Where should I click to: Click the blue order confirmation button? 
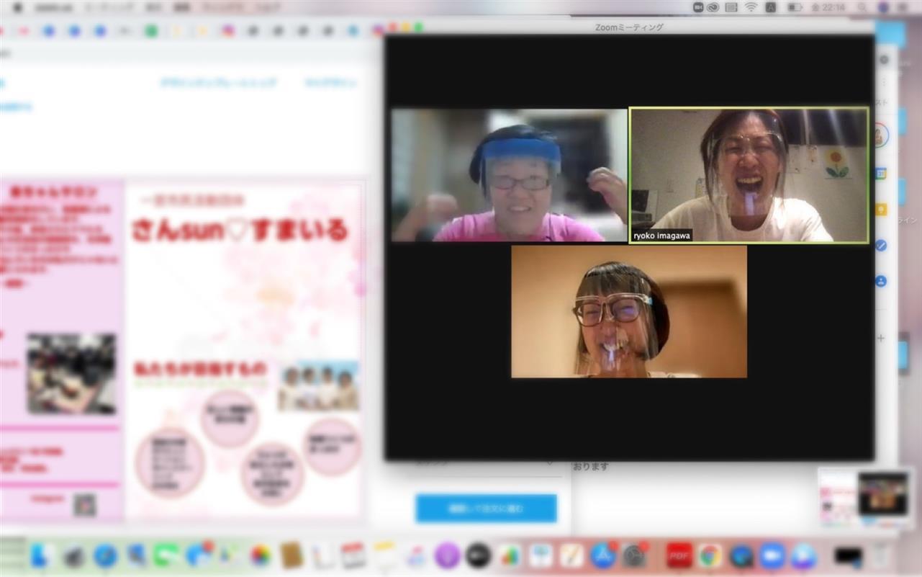(x=486, y=509)
